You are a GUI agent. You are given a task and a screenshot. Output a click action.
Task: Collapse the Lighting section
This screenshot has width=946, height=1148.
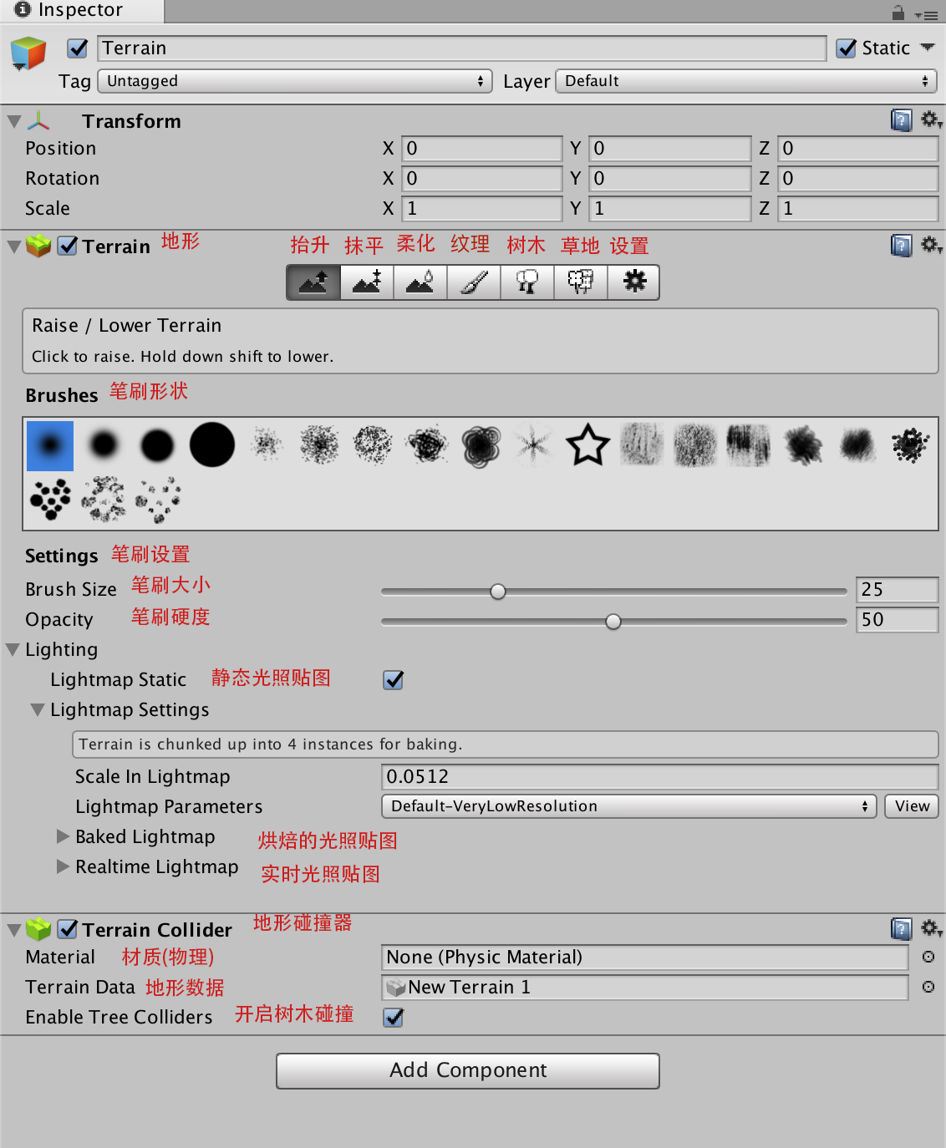(x=13, y=649)
